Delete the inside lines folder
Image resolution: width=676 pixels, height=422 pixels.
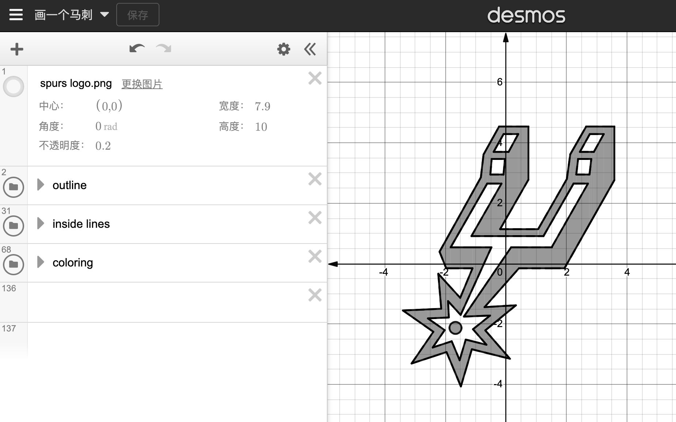315,218
